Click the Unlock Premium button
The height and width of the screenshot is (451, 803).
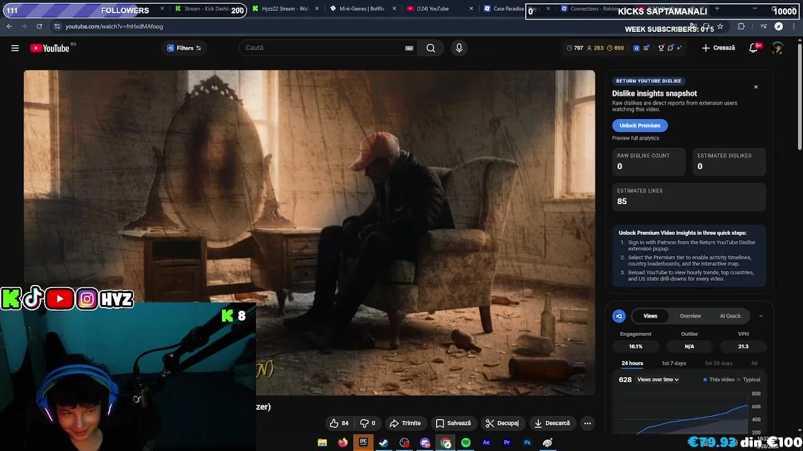tap(640, 125)
